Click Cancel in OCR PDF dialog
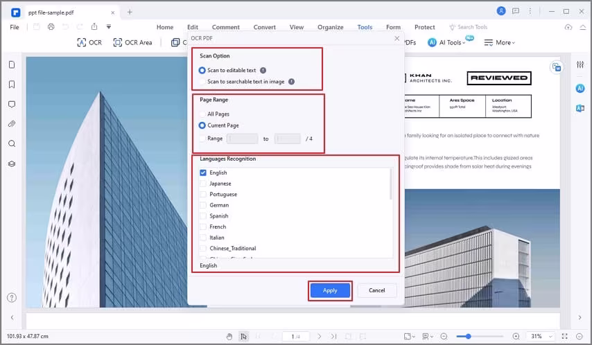592x345 pixels. click(377, 290)
